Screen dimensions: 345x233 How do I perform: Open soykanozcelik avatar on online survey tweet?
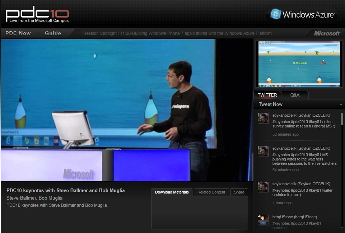tap(263, 118)
